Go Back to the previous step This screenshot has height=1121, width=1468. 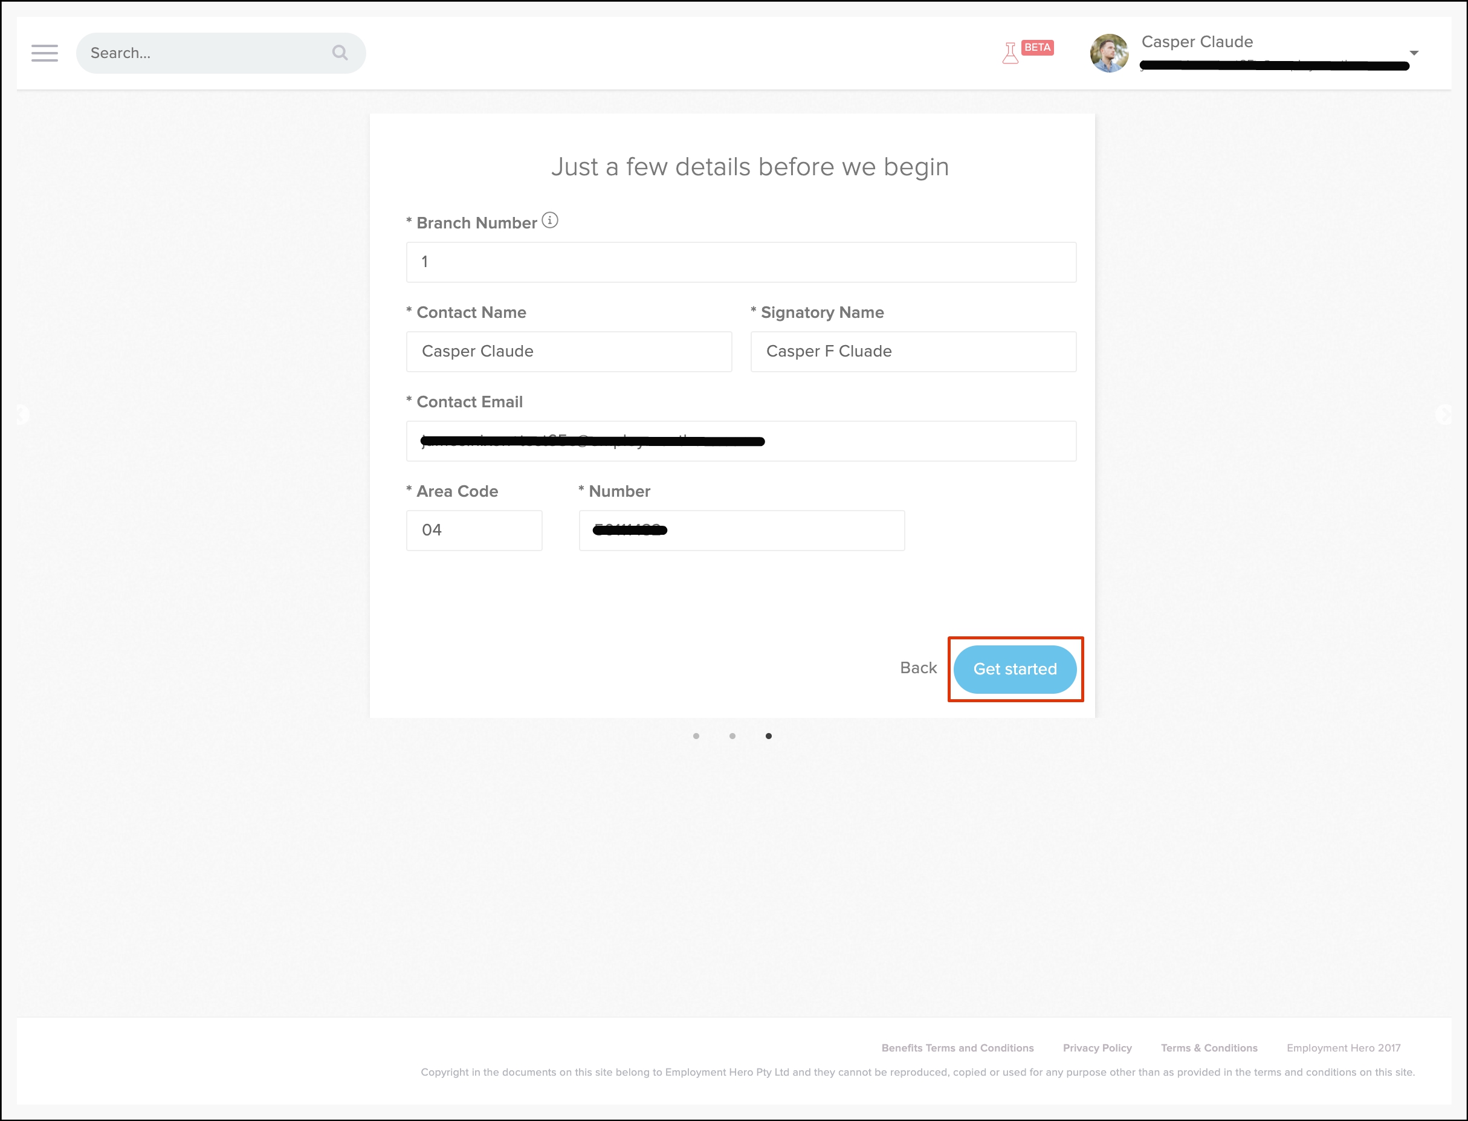918,668
